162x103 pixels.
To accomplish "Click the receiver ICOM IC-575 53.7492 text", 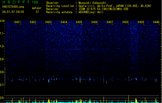I will [x=103, y=9].
